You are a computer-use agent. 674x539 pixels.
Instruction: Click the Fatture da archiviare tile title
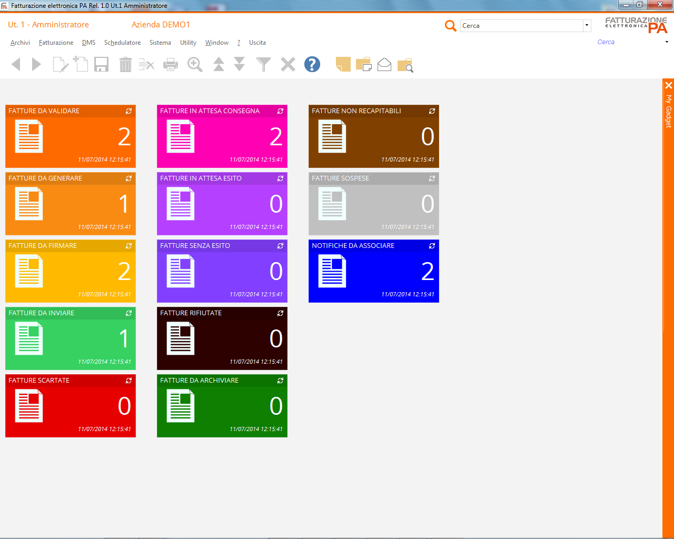pyautogui.click(x=199, y=381)
